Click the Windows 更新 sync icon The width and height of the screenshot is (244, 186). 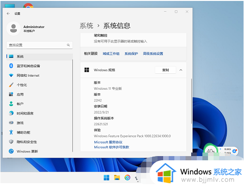click(x=11, y=151)
